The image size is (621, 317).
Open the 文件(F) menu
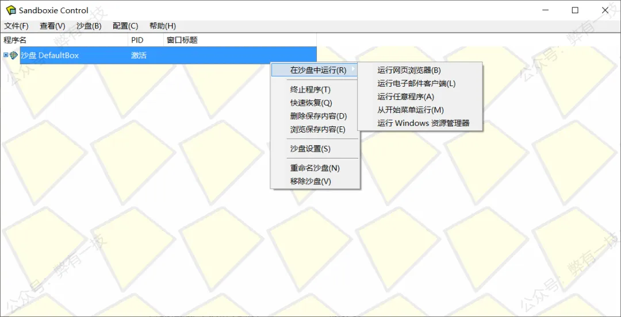click(16, 26)
